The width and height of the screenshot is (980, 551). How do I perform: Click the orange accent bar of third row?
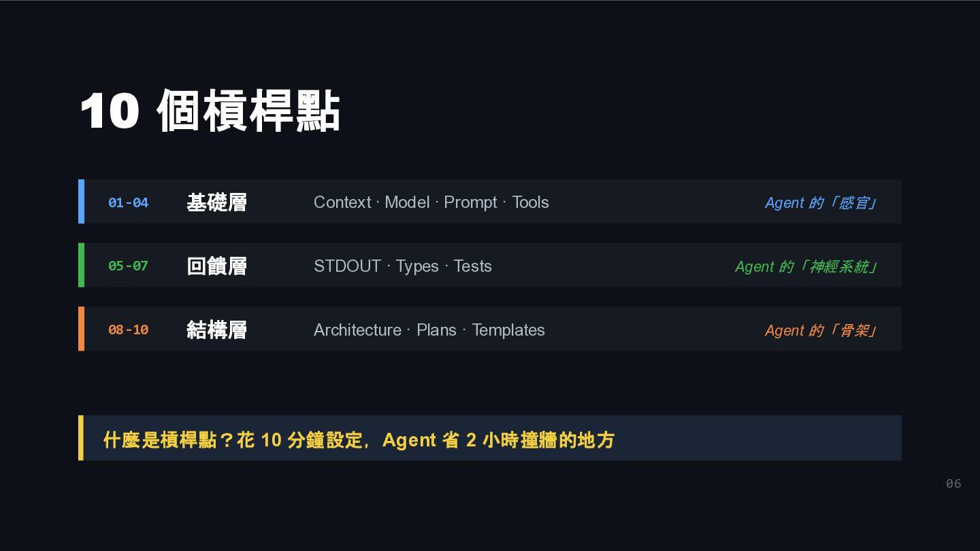81,329
